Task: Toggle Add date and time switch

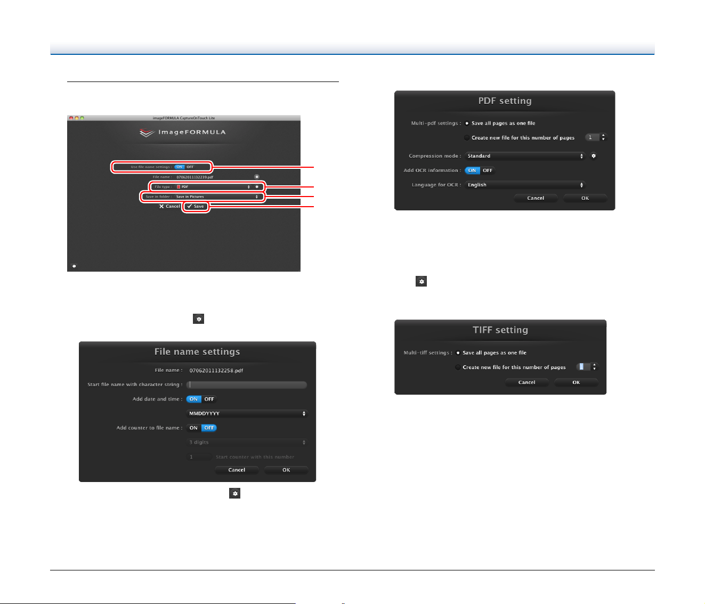Action: 201,399
